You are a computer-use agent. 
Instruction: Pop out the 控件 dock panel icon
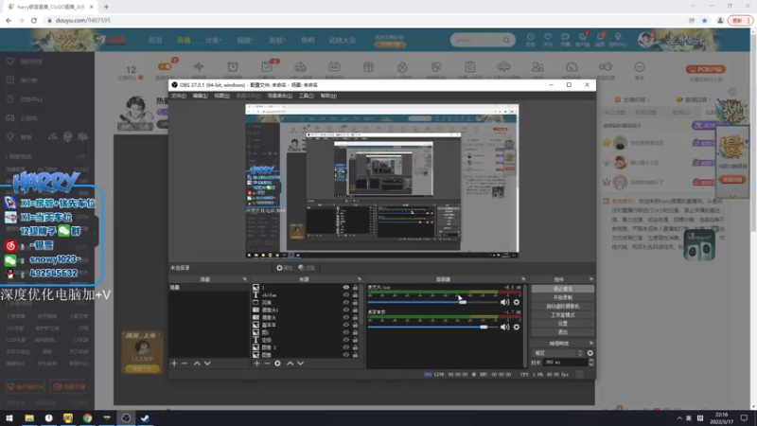tap(590, 279)
